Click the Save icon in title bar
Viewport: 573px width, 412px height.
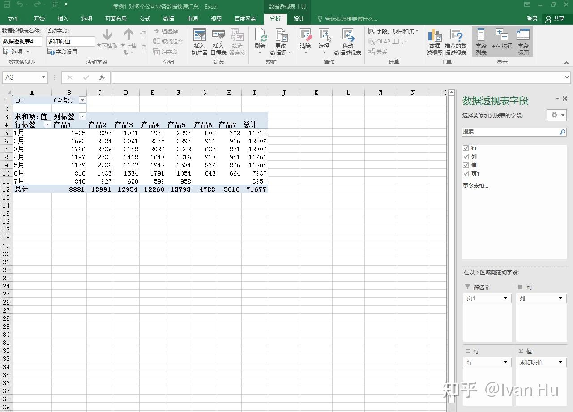(7, 4)
